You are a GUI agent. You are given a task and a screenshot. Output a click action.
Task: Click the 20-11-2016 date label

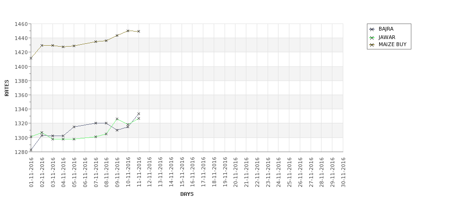(x=235, y=172)
